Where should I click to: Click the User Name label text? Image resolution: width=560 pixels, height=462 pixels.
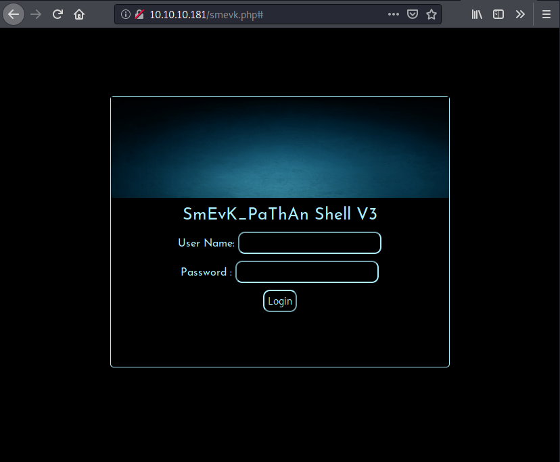tap(206, 243)
